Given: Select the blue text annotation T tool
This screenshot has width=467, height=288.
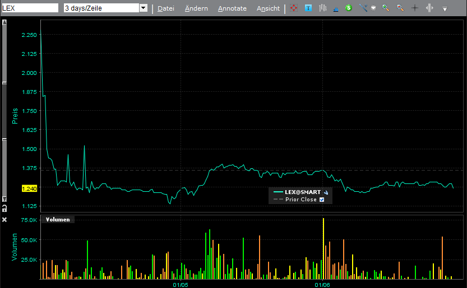Looking at the screenshot, I should point(308,8).
